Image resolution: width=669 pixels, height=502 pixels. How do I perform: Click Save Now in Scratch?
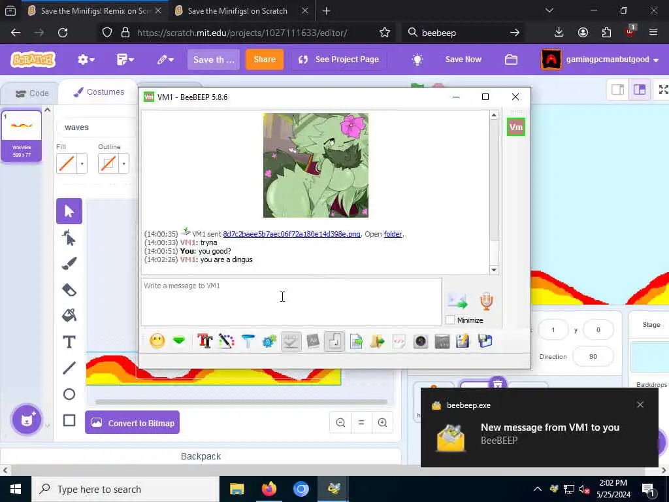[463, 59]
